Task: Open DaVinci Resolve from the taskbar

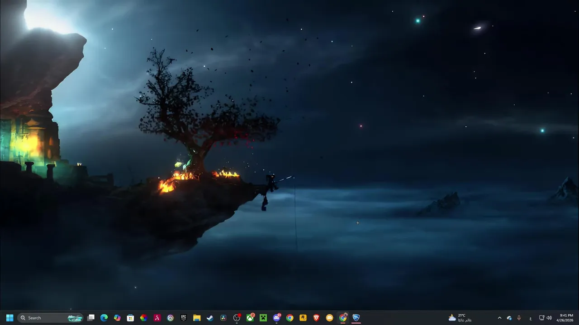Action: 223,318
